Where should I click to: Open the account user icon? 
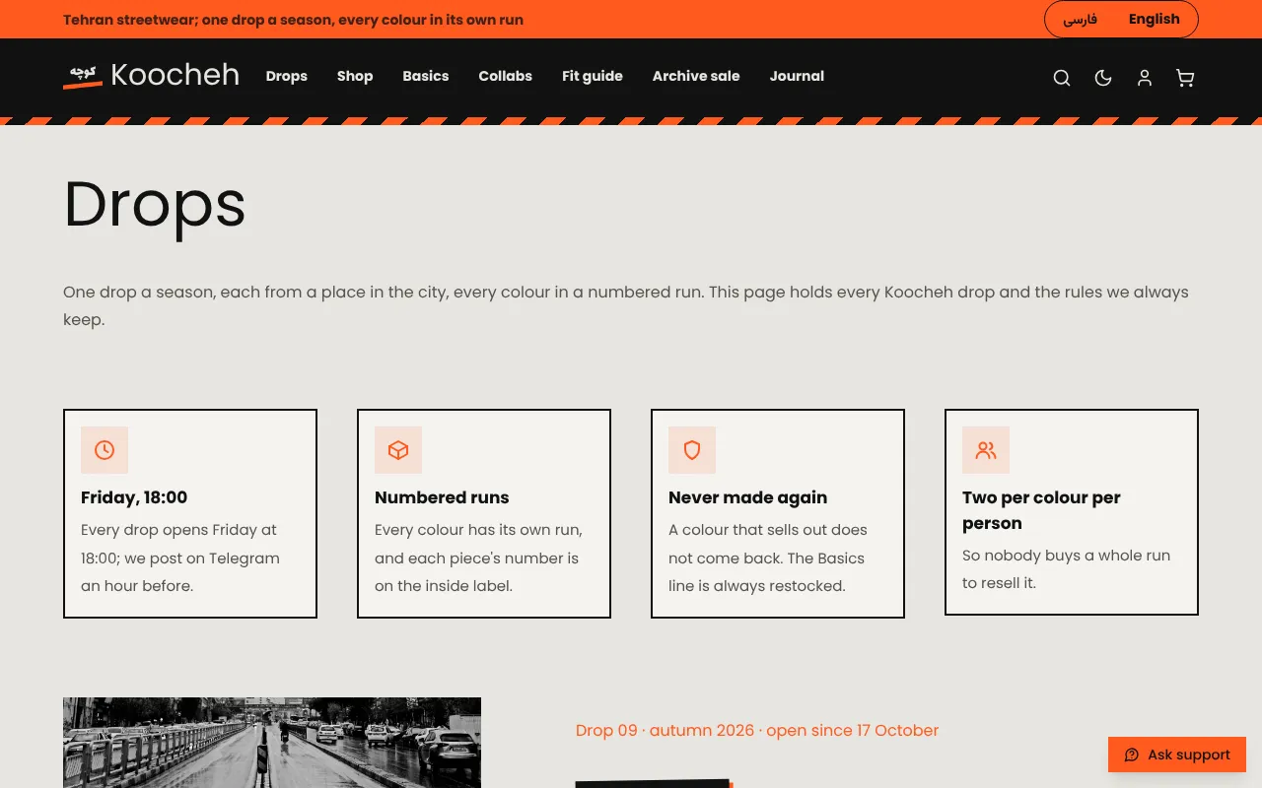coord(1145,78)
